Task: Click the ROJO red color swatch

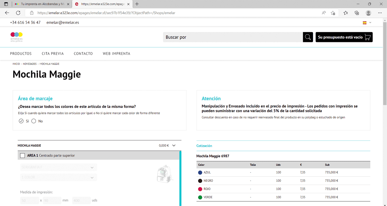Action: (x=200, y=189)
